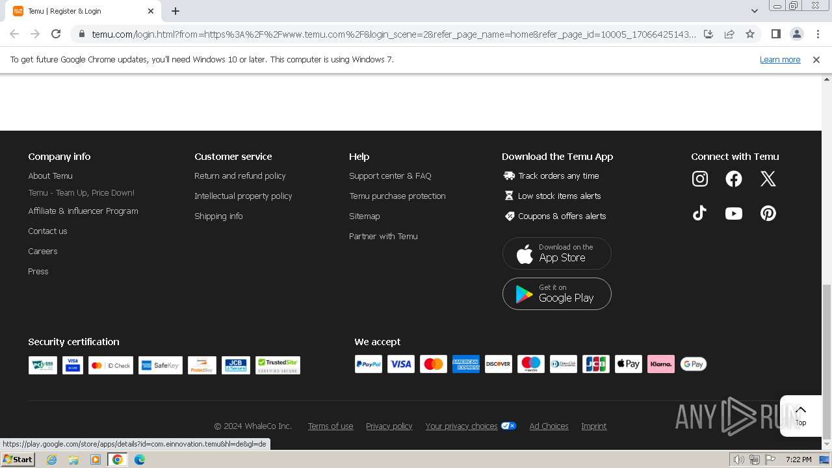Open the Careers link
This screenshot has height=468, width=832.
(43, 252)
